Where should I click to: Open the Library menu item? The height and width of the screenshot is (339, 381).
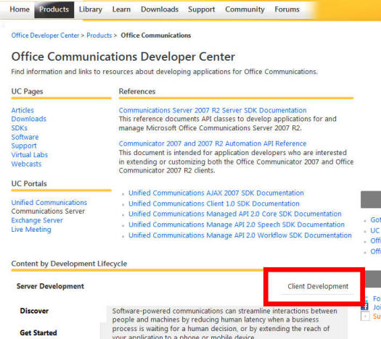pos(91,9)
